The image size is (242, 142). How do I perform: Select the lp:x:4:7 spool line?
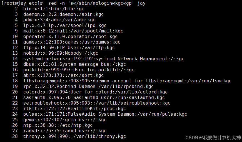[65, 26]
